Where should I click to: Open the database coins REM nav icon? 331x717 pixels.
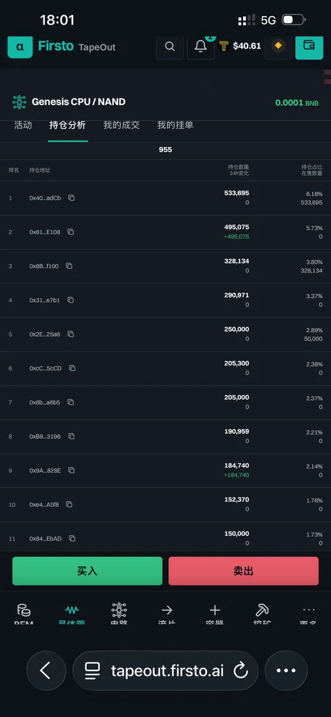pyautogui.click(x=23, y=610)
